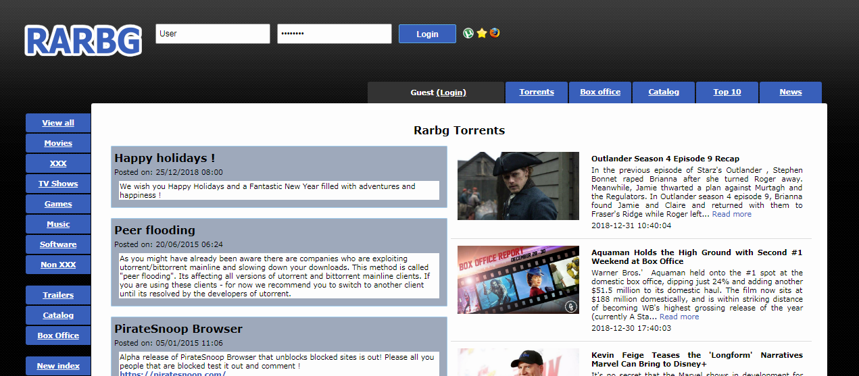Open the Aquaman Holds the High Ground headline
This screenshot has width=859, height=376.
click(697, 257)
